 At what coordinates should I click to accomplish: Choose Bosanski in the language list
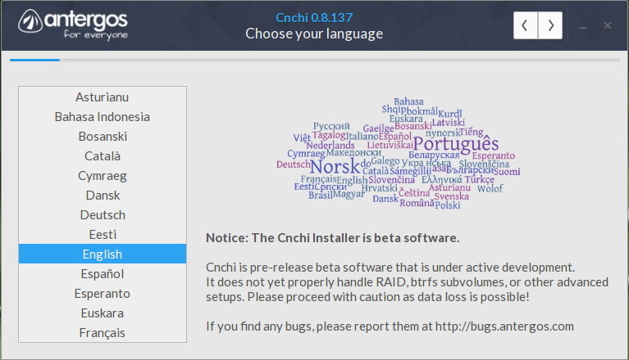[x=103, y=137]
